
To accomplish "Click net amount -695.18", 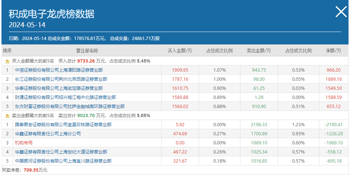I will (334, 161).
